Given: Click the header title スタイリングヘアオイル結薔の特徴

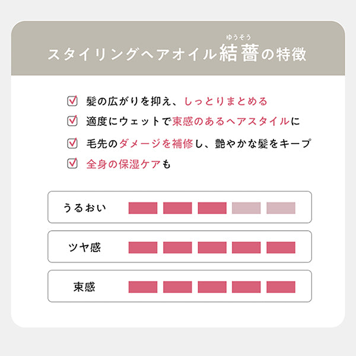Looking at the screenshot, I should (177, 55).
